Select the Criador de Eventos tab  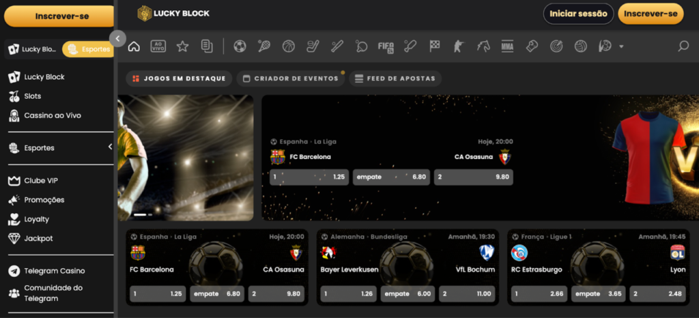coord(291,79)
